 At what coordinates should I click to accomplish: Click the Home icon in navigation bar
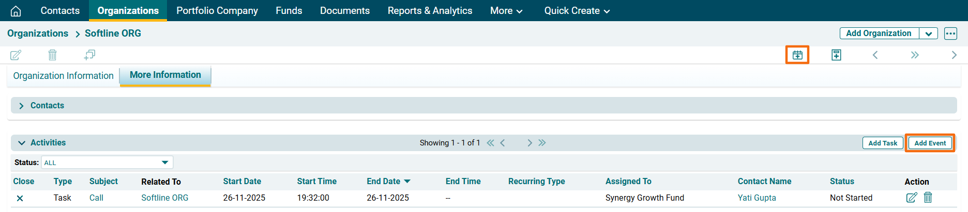(16, 11)
